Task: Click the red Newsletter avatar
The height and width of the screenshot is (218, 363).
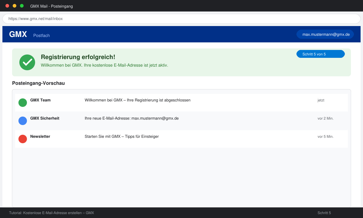Action: click(23, 139)
